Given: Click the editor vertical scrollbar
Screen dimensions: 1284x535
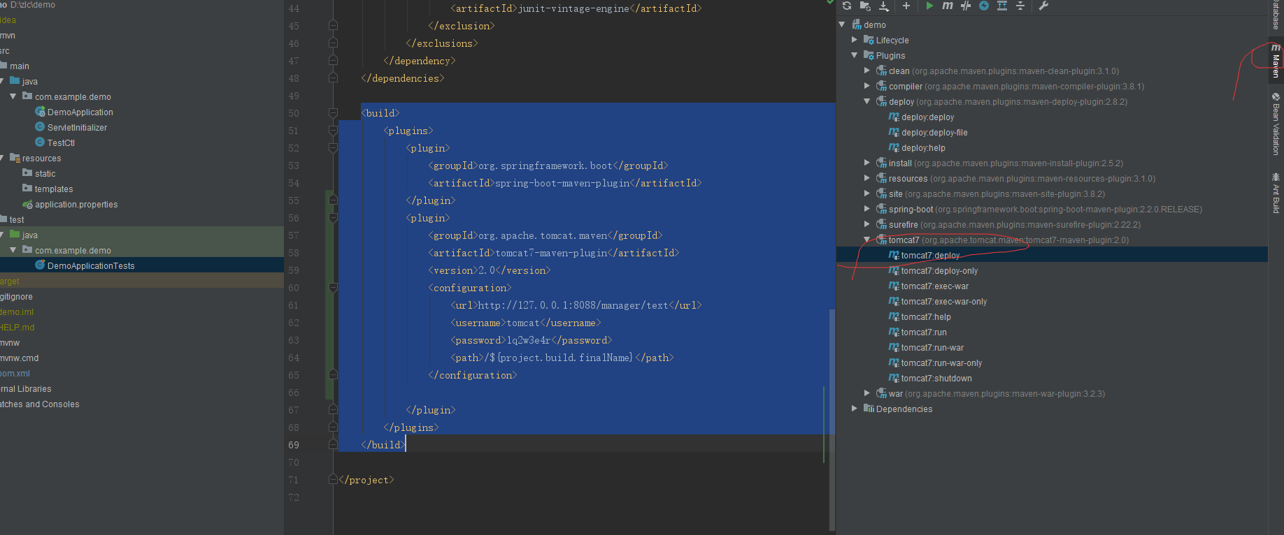Looking at the screenshot, I should [x=832, y=419].
